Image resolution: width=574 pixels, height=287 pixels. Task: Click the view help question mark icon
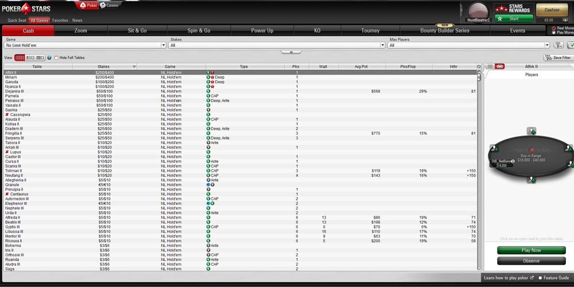pyautogui.click(x=49, y=58)
